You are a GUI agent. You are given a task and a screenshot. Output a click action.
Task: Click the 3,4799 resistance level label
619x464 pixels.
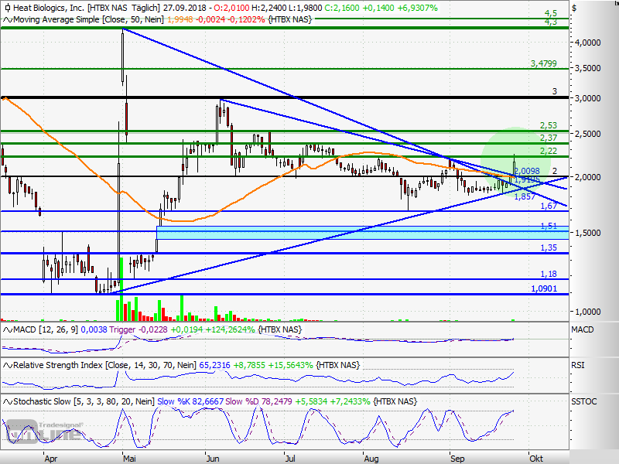click(544, 63)
